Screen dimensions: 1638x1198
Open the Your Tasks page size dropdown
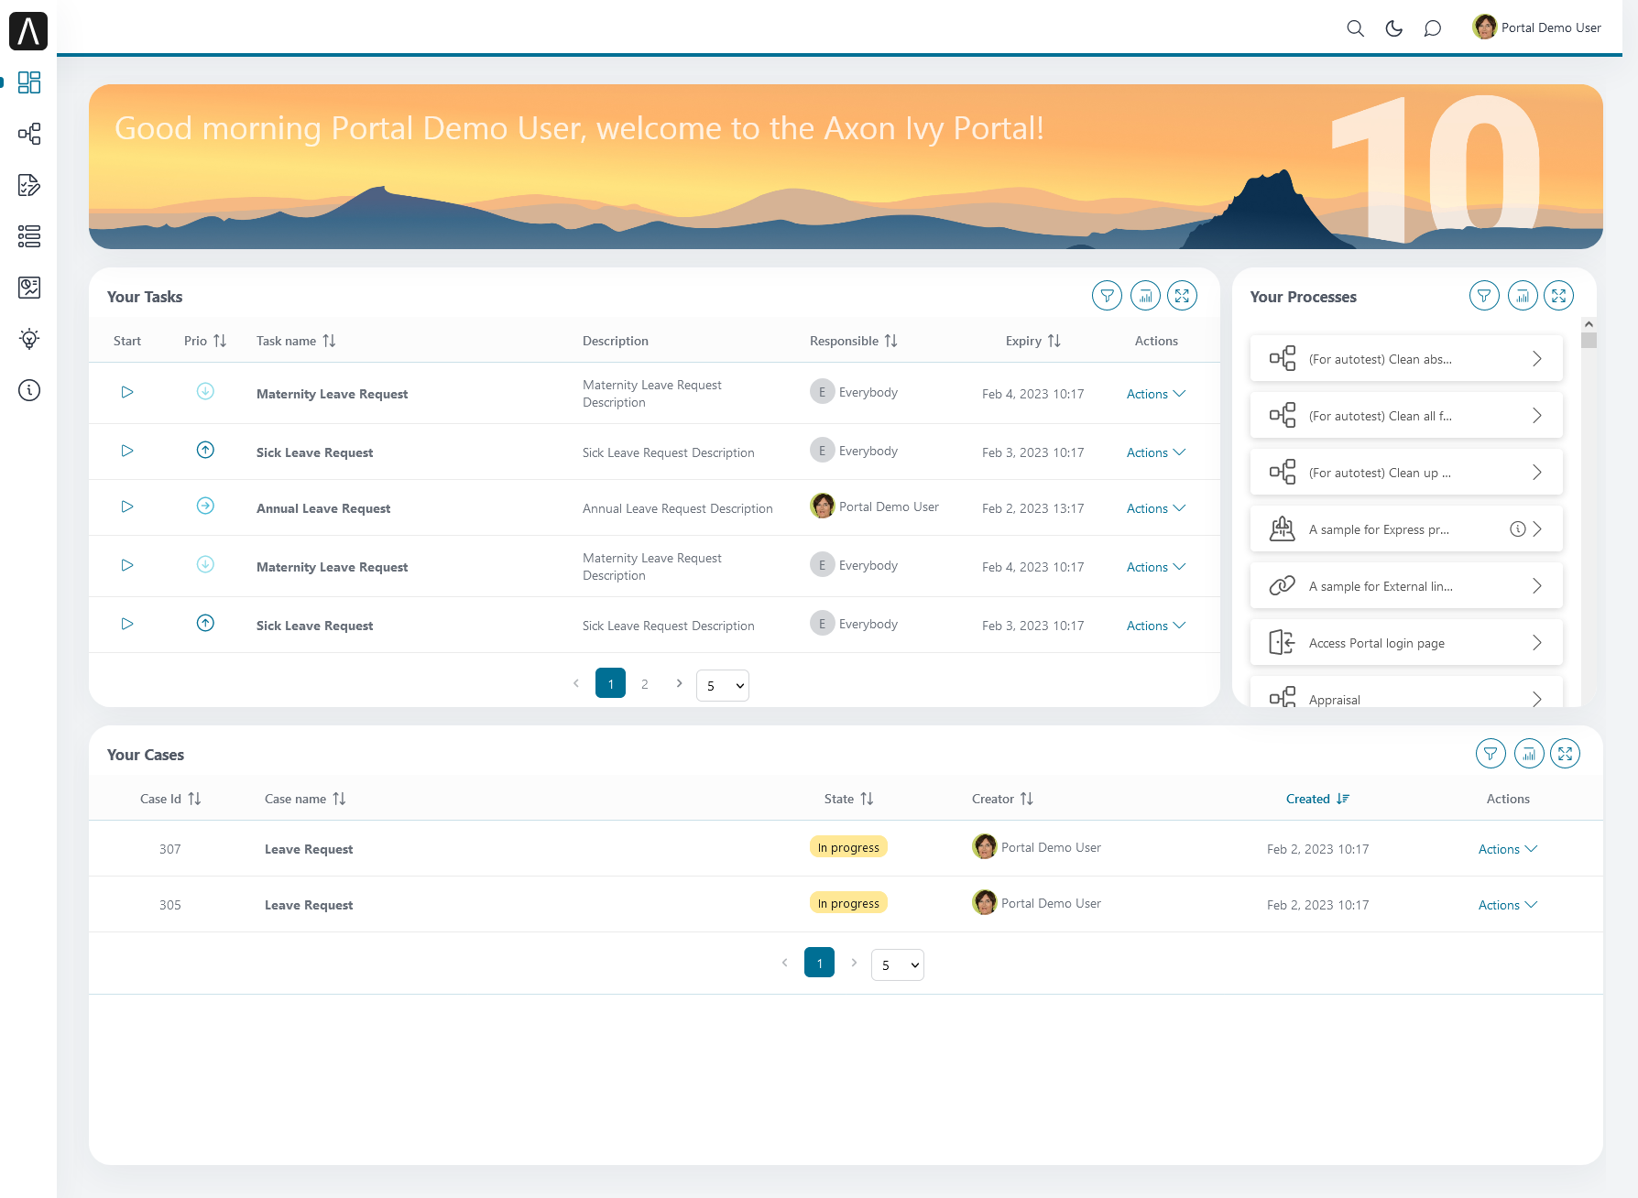722,685
